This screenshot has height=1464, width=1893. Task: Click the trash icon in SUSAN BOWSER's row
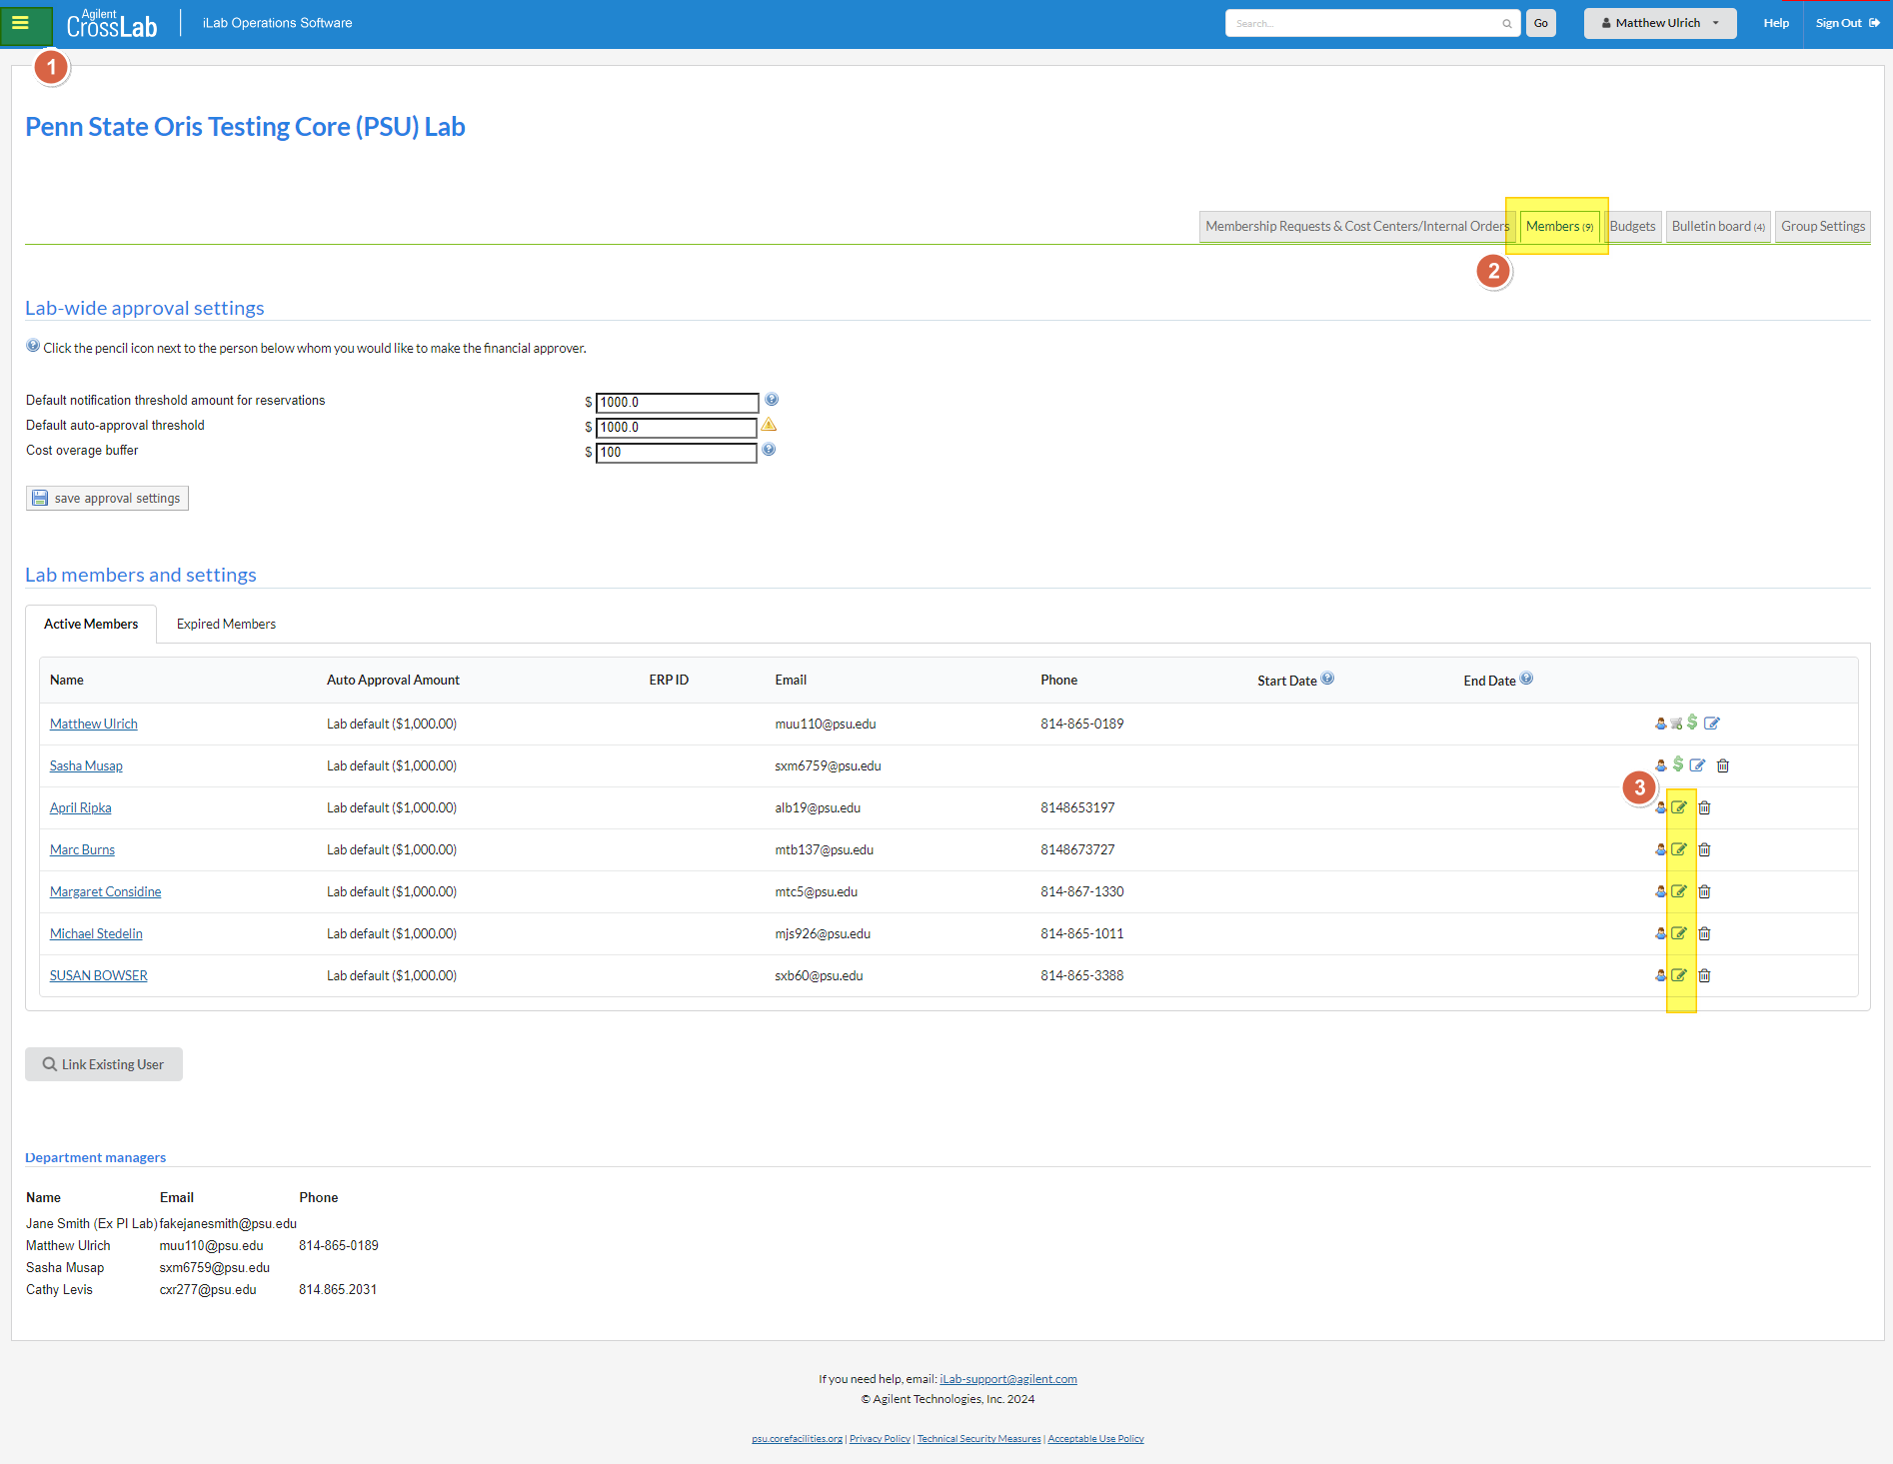(x=1704, y=975)
